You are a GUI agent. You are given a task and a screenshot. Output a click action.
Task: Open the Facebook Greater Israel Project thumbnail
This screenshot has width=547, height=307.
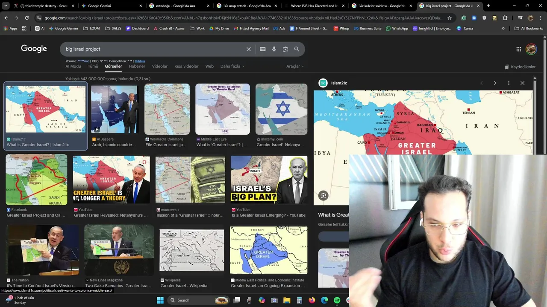coord(36,180)
